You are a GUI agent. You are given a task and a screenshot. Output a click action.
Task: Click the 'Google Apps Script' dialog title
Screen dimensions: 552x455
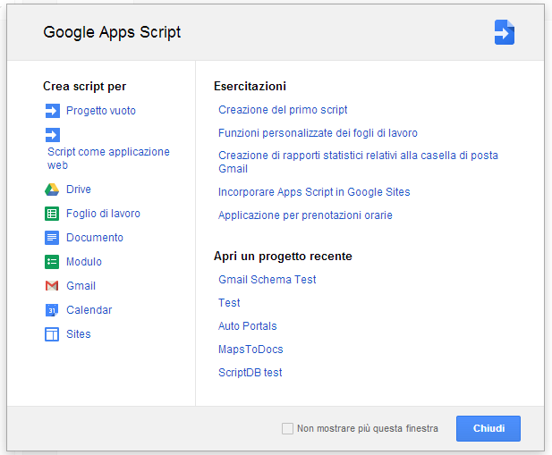coord(112,32)
